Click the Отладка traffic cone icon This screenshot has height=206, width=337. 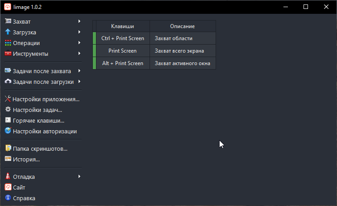pyautogui.click(x=8, y=177)
